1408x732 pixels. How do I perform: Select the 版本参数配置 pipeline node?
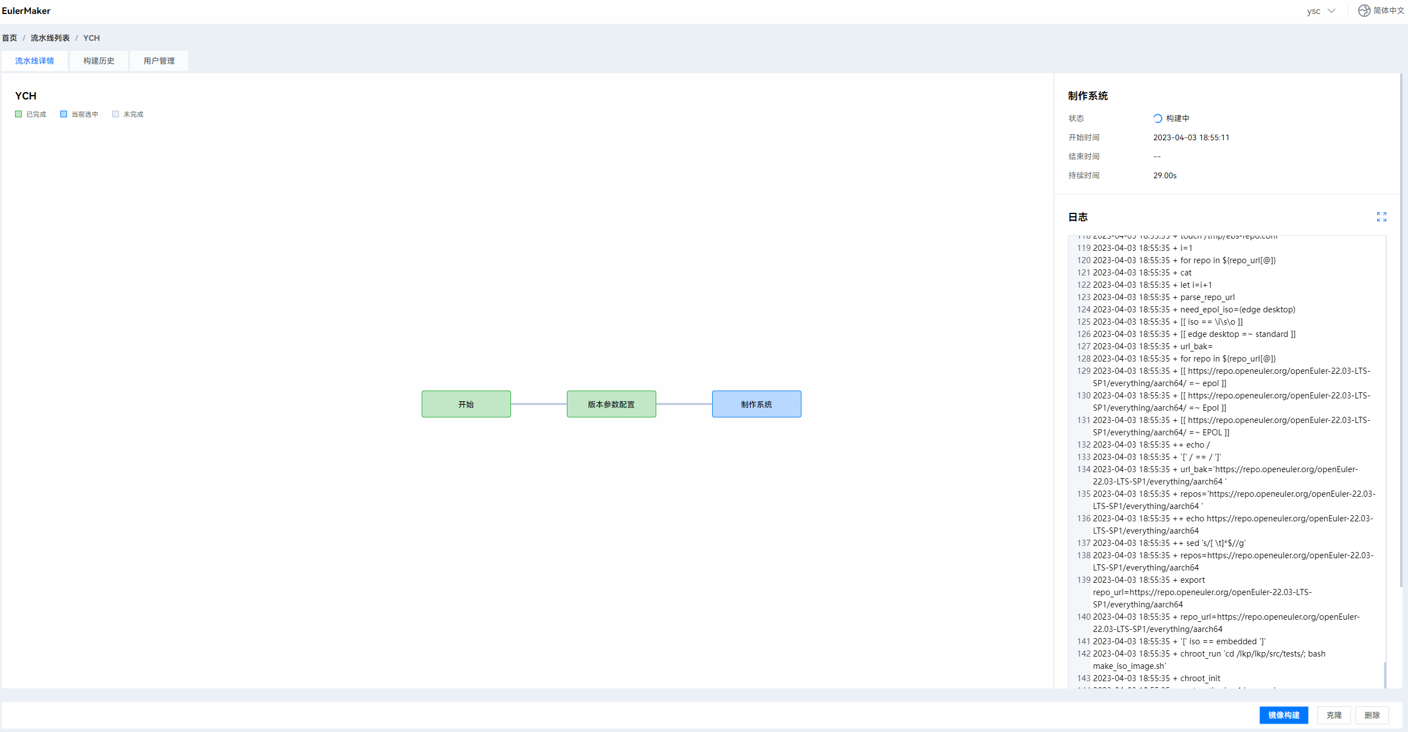click(x=611, y=404)
